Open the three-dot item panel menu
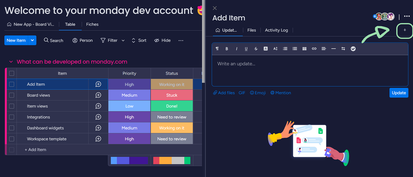This screenshot has height=177, width=413. pyautogui.click(x=407, y=17)
